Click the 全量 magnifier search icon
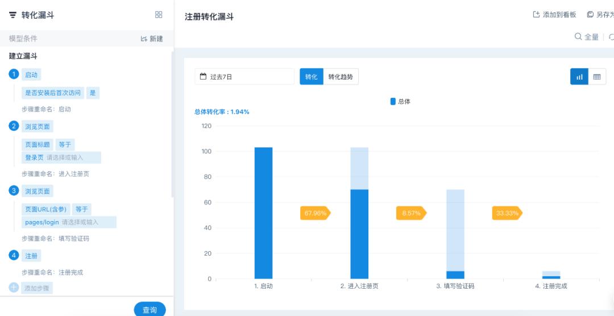Image resolution: width=614 pixels, height=316 pixels. point(578,37)
